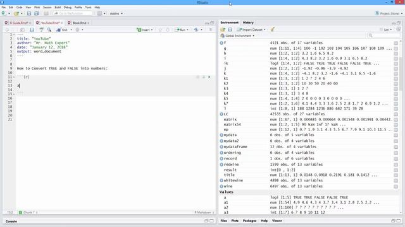Screen dimensions: 405x227
Task: Refresh environment icon
Action: pyautogui.click(x=398, y=30)
